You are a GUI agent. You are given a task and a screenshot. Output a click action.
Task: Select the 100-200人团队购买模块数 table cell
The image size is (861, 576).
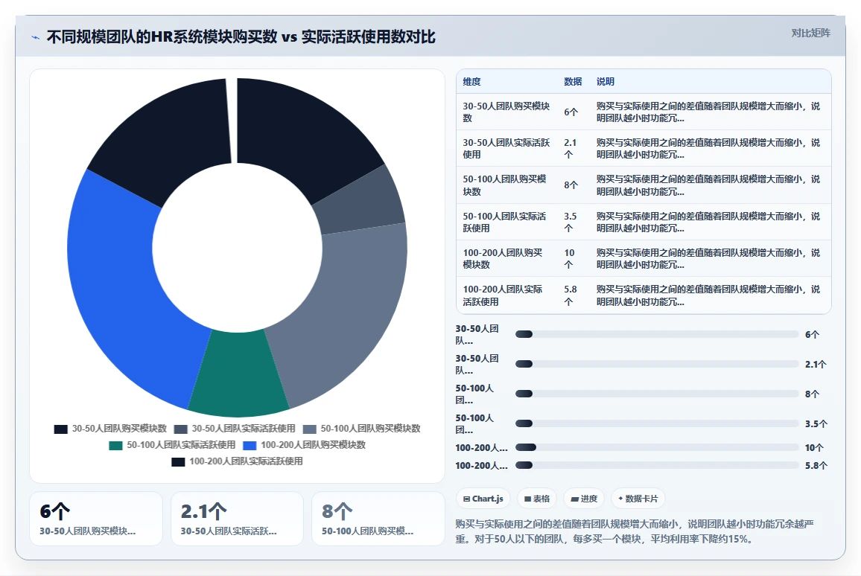click(503, 259)
